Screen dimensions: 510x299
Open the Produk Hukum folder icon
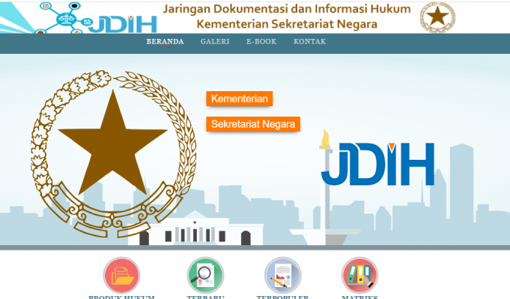(x=121, y=274)
